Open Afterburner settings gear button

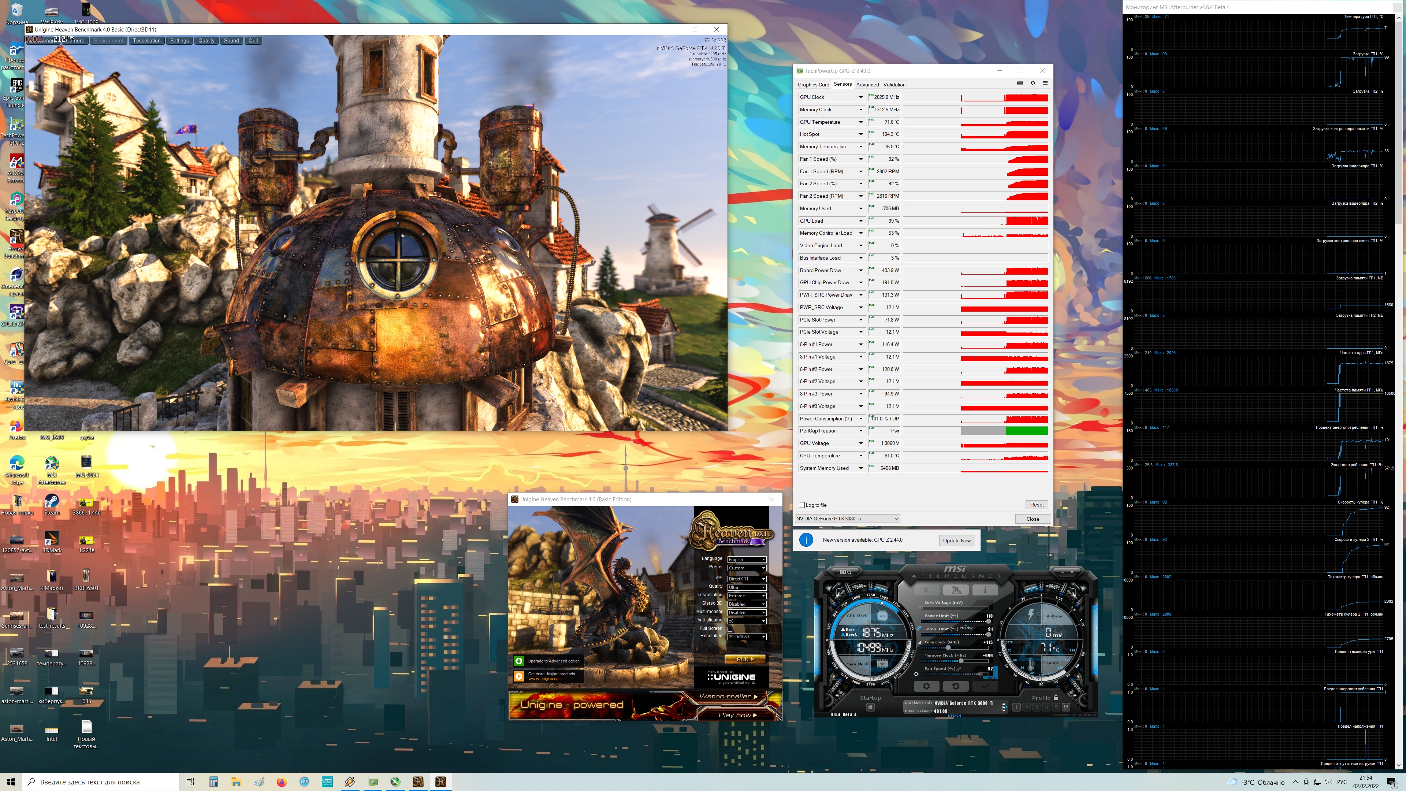[x=926, y=686]
